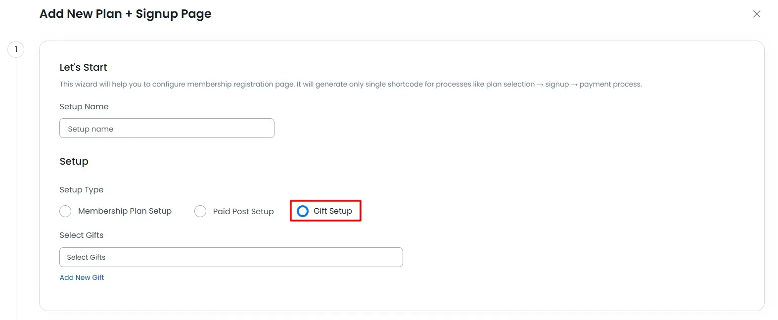Click the wizard description starting 'This wizard'
This screenshot has width=778, height=320.
(198, 84)
